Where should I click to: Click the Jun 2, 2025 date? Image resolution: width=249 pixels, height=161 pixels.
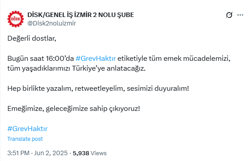[x=51, y=153]
